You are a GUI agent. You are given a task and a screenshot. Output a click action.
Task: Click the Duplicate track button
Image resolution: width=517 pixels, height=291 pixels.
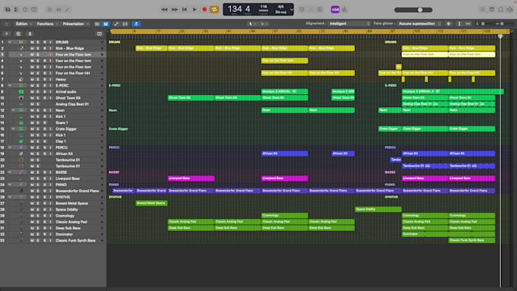(18, 33)
